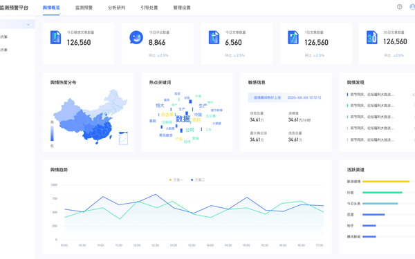
Task: Open the user avatar icon
Action: (x=412, y=7)
